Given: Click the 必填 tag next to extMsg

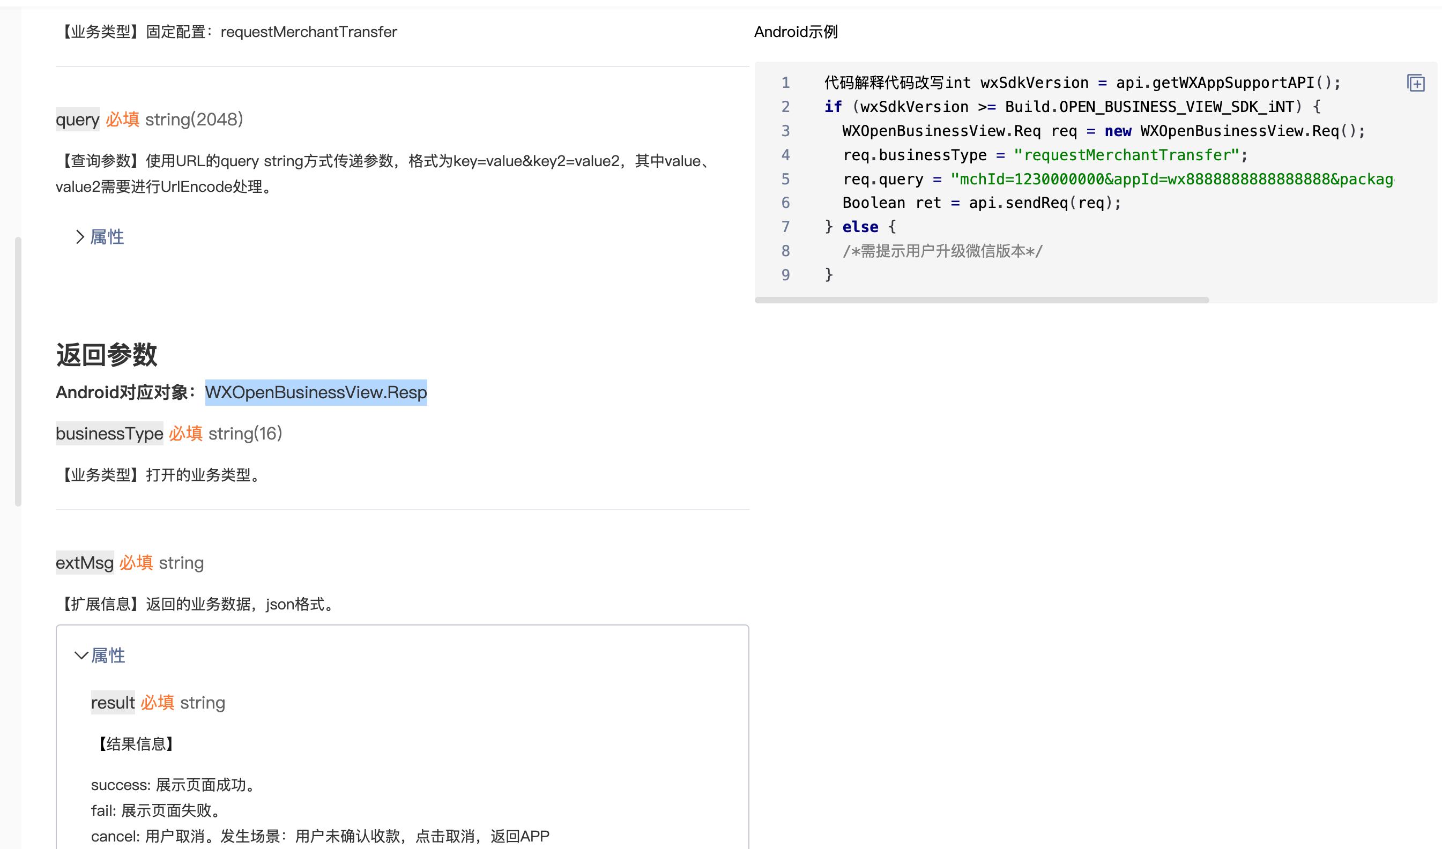Looking at the screenshot, I should (x=136, y=563).
